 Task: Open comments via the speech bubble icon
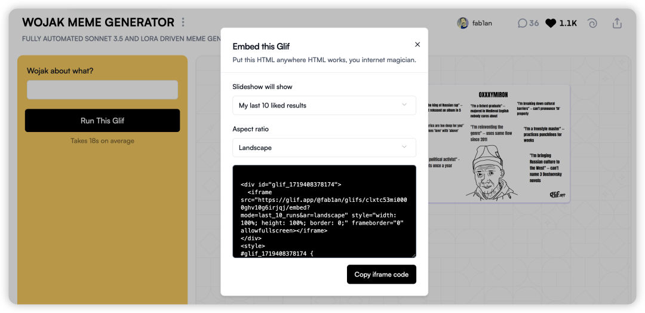tap(523, 23)
